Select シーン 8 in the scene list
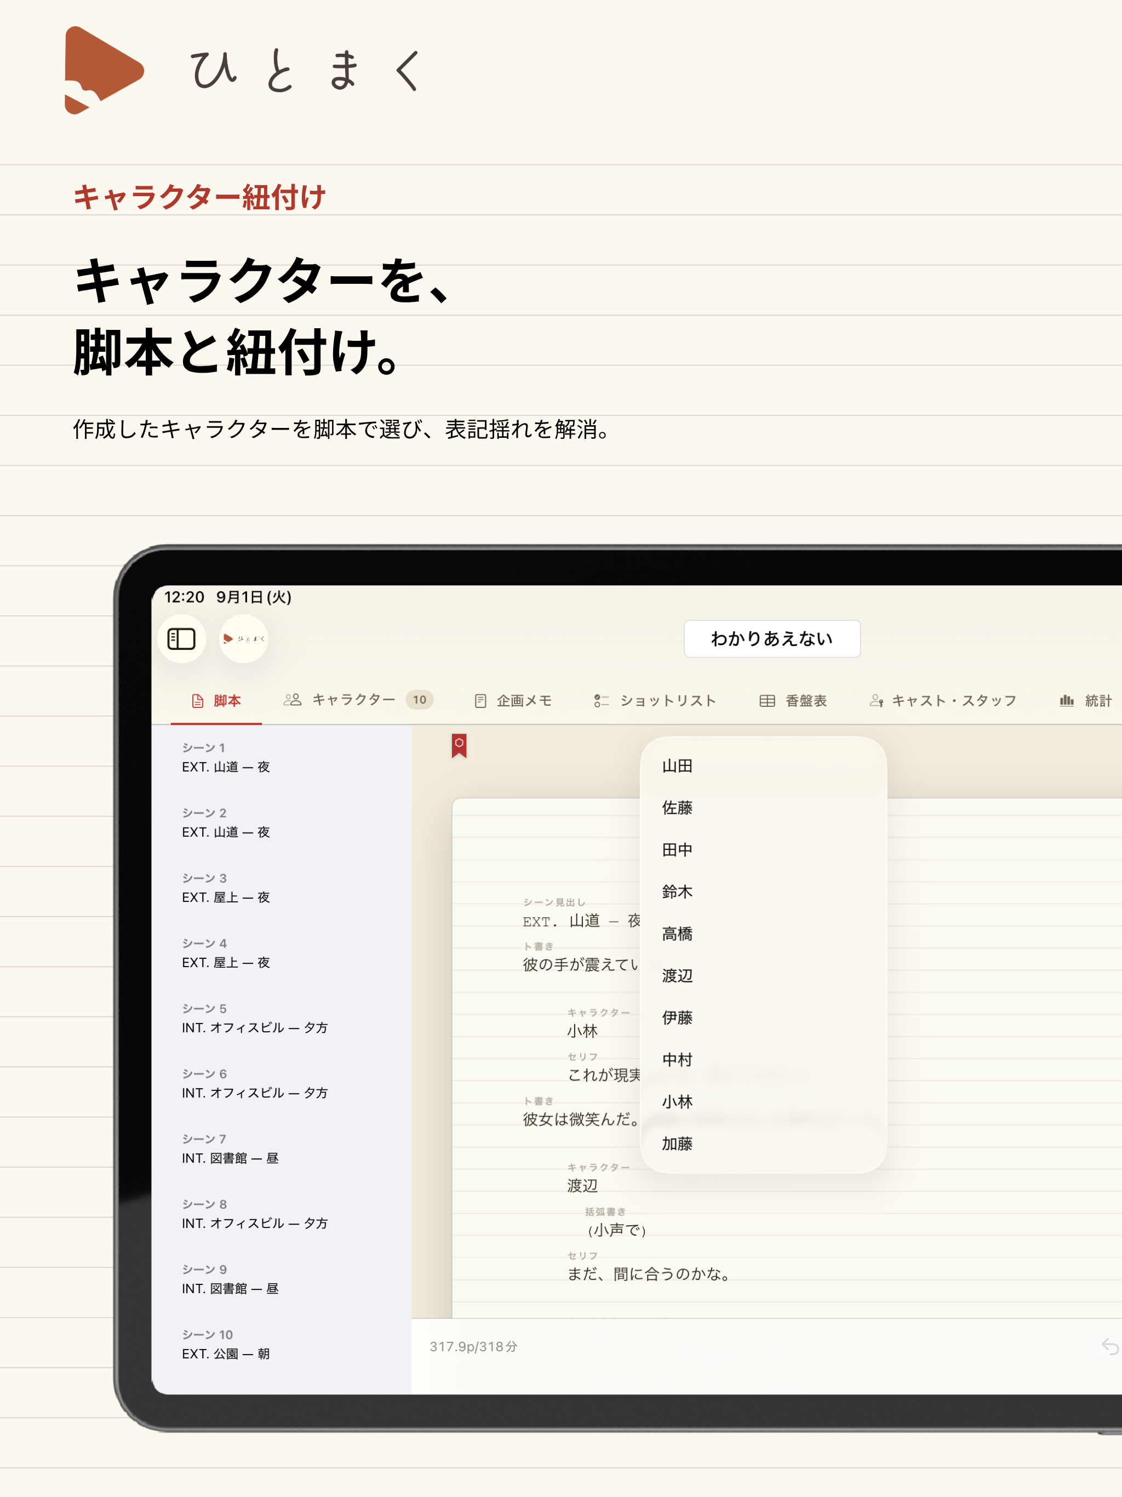 click(x=281, y=1214)
